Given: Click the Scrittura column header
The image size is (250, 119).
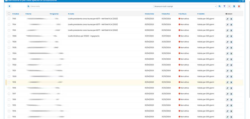Looking at the screenshot, I should (183, 14).
